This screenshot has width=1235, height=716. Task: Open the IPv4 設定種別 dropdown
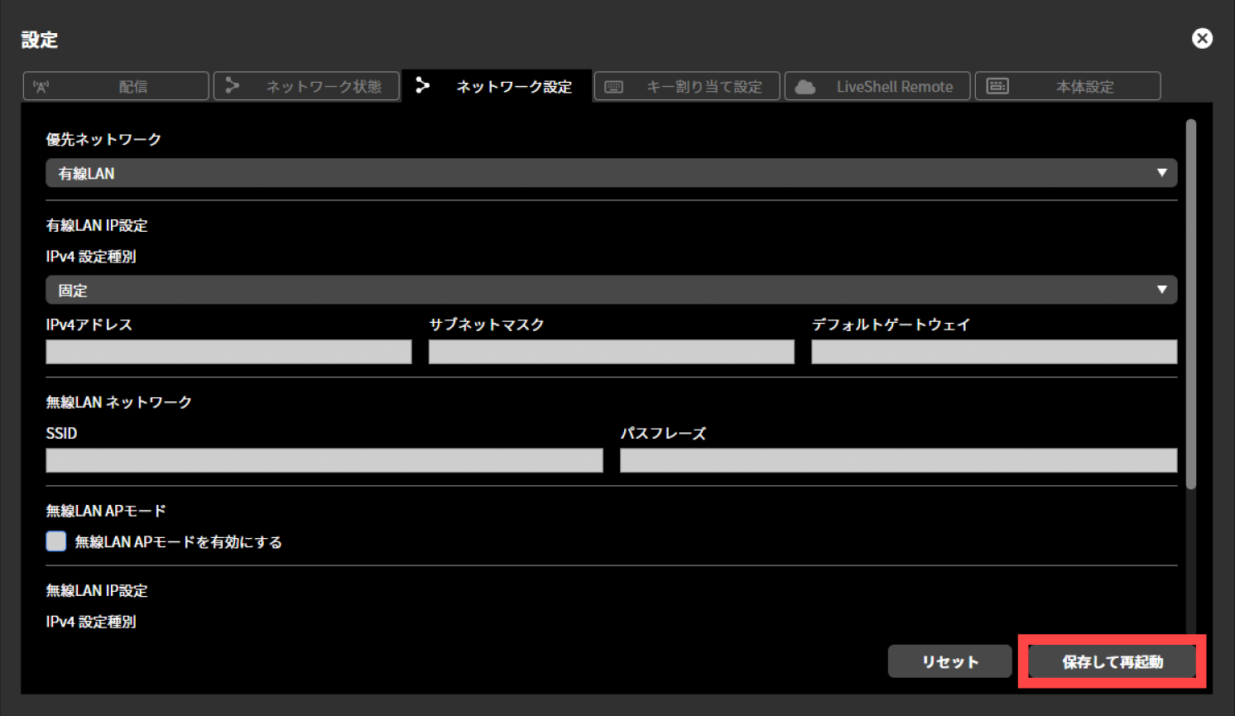tap(611, 290)
